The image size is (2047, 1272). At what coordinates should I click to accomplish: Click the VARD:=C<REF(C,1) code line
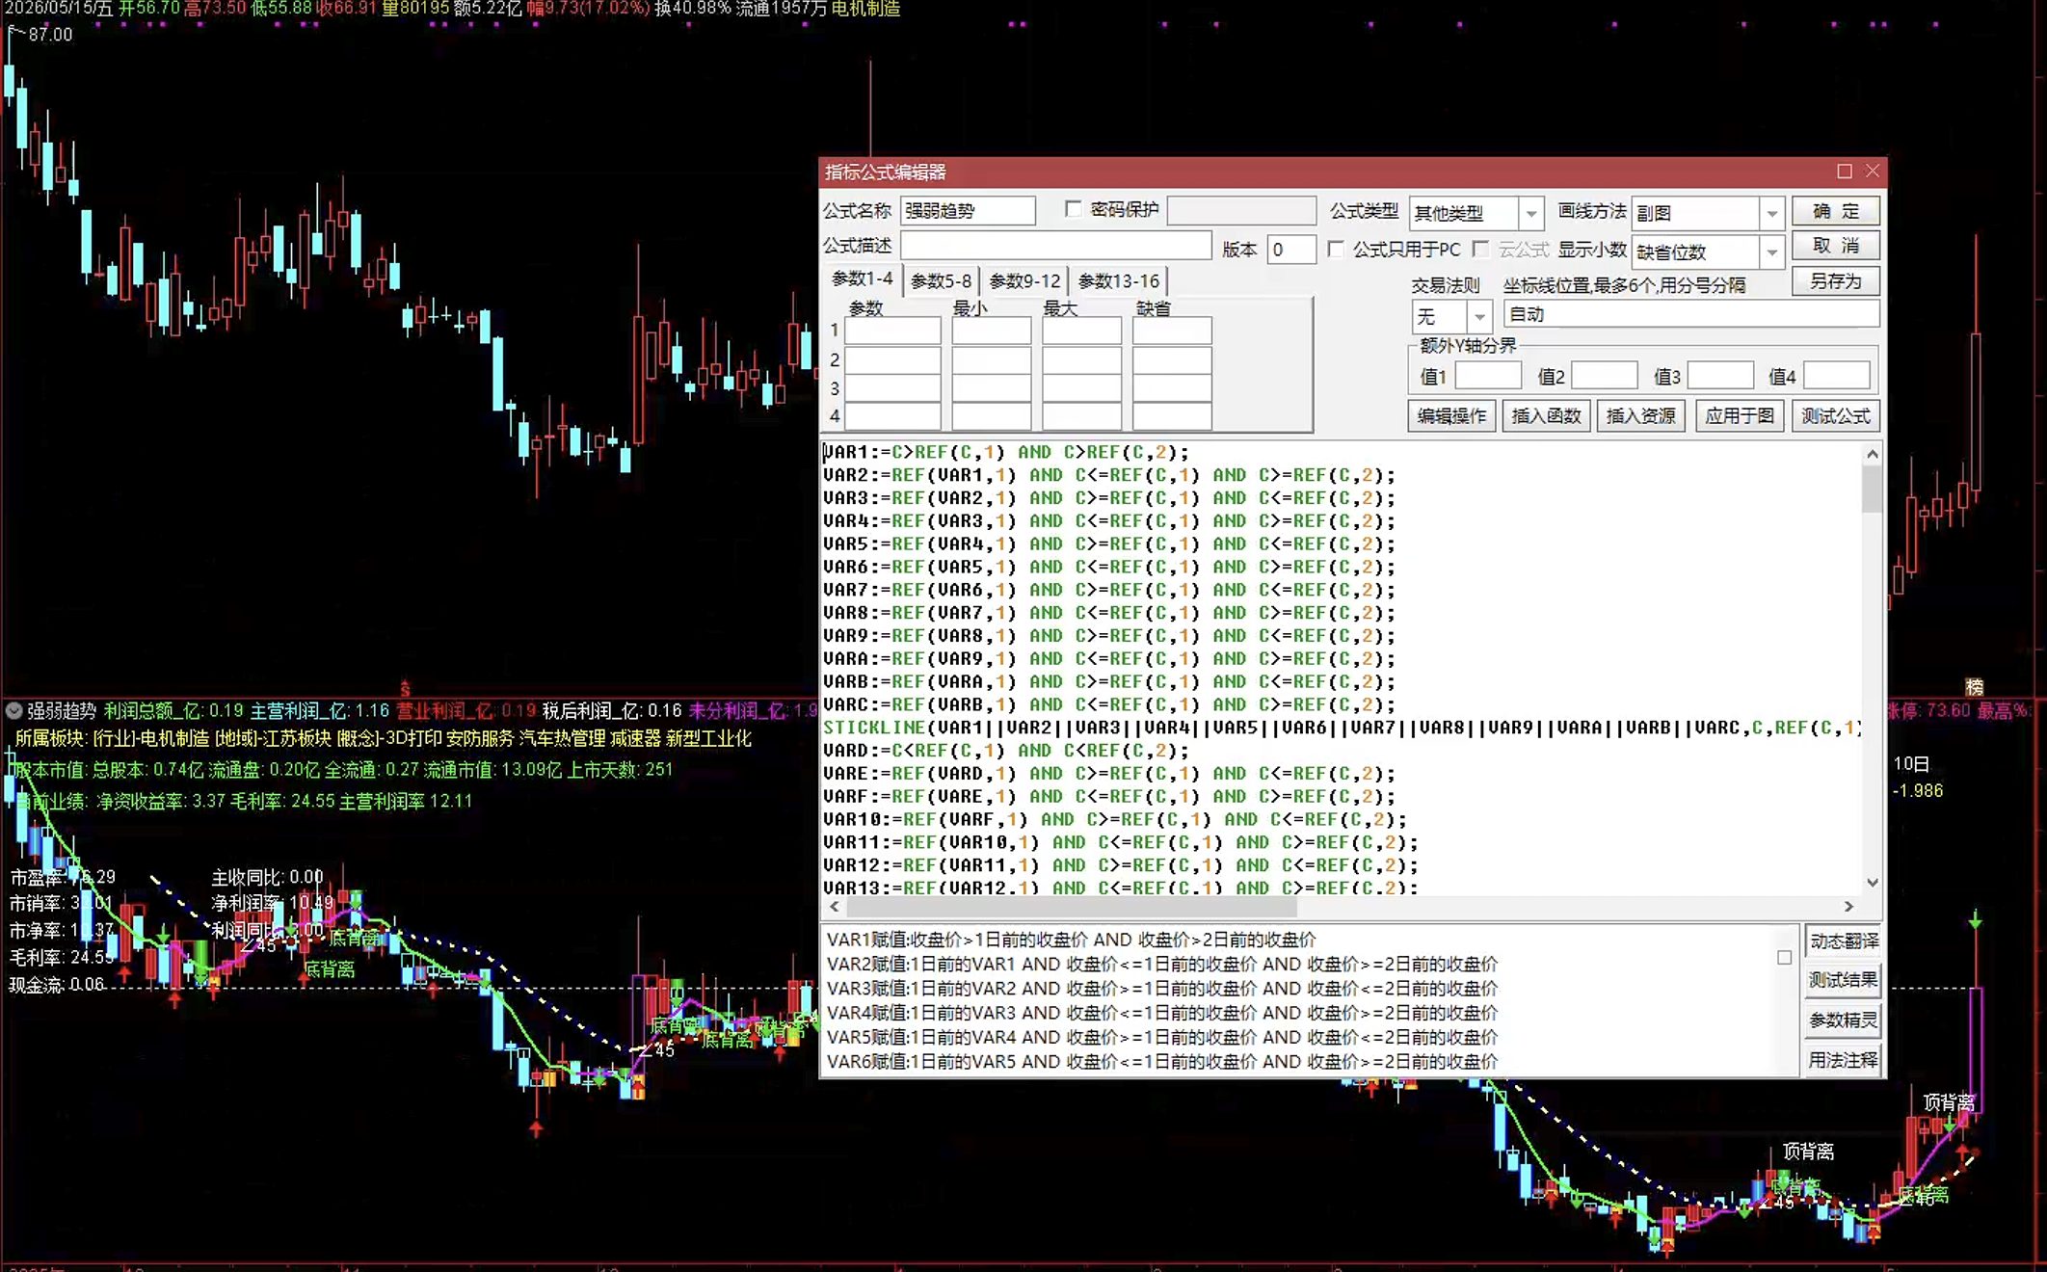coord(1006,751)
